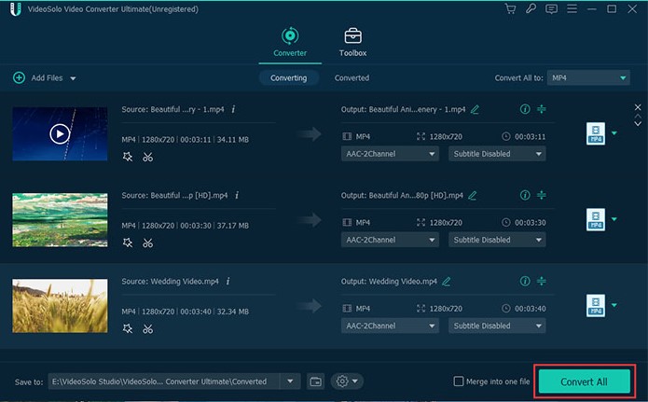Click MP4 format icon for second video
Screen dimensions: 648x402
tap(595, 220)
